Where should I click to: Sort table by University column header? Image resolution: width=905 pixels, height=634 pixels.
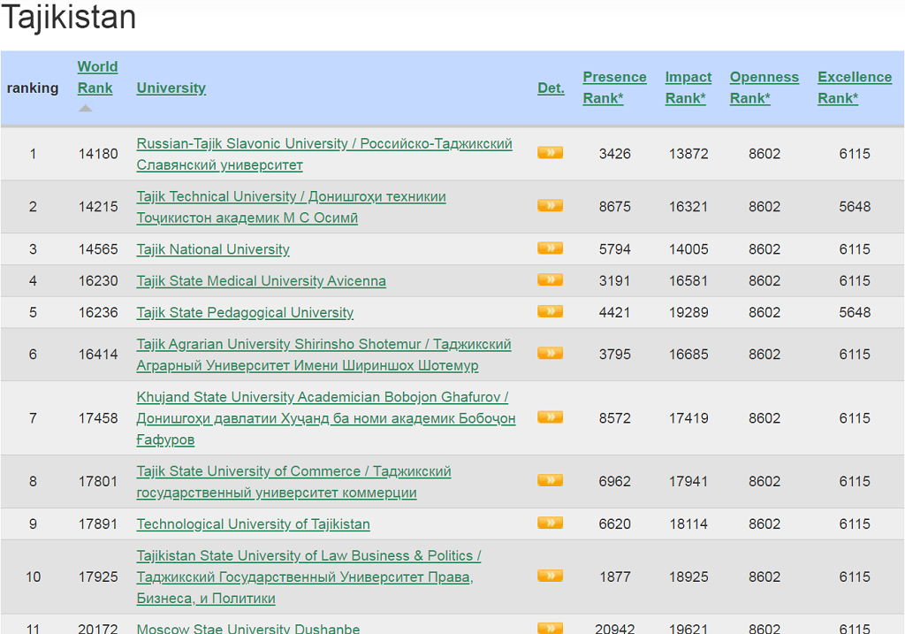point(171,88)
